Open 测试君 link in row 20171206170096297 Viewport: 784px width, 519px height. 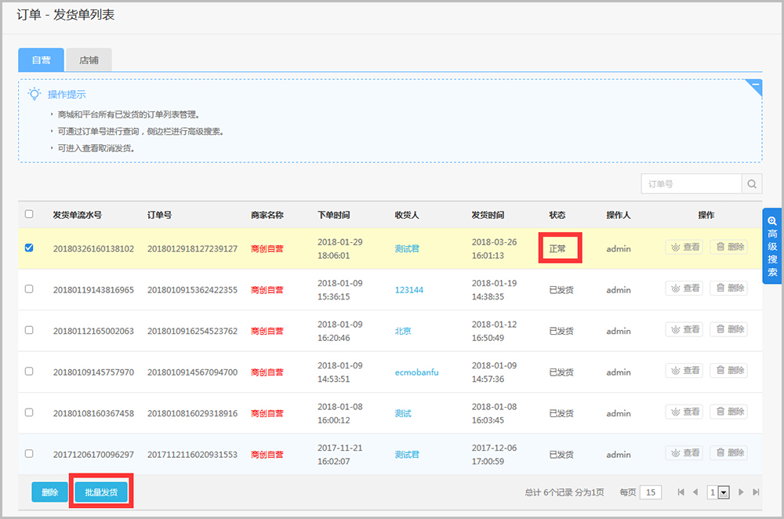pyautogui.click(x=407, y=455)
